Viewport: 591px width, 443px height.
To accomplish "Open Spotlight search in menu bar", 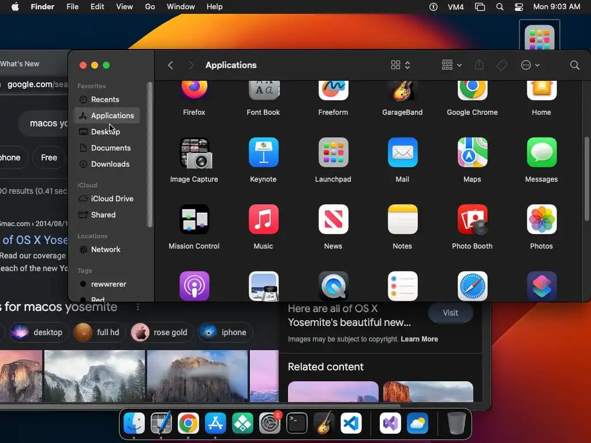I will pos(500,7).
